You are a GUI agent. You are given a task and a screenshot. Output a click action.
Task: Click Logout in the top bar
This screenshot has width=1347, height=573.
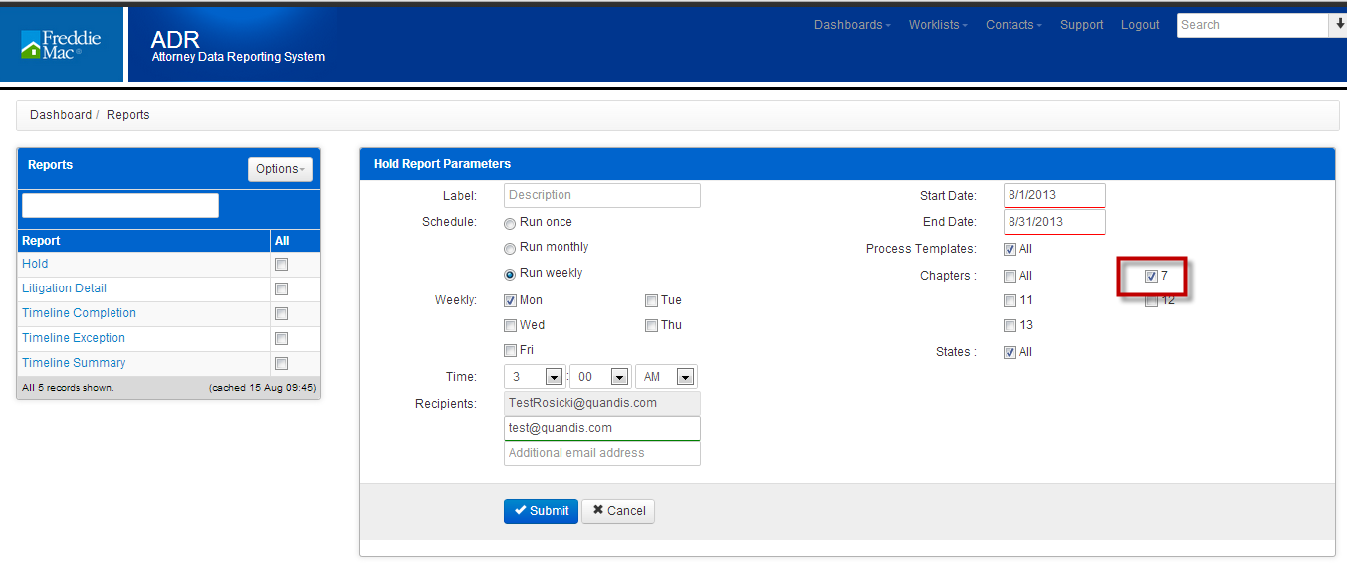1140,25
